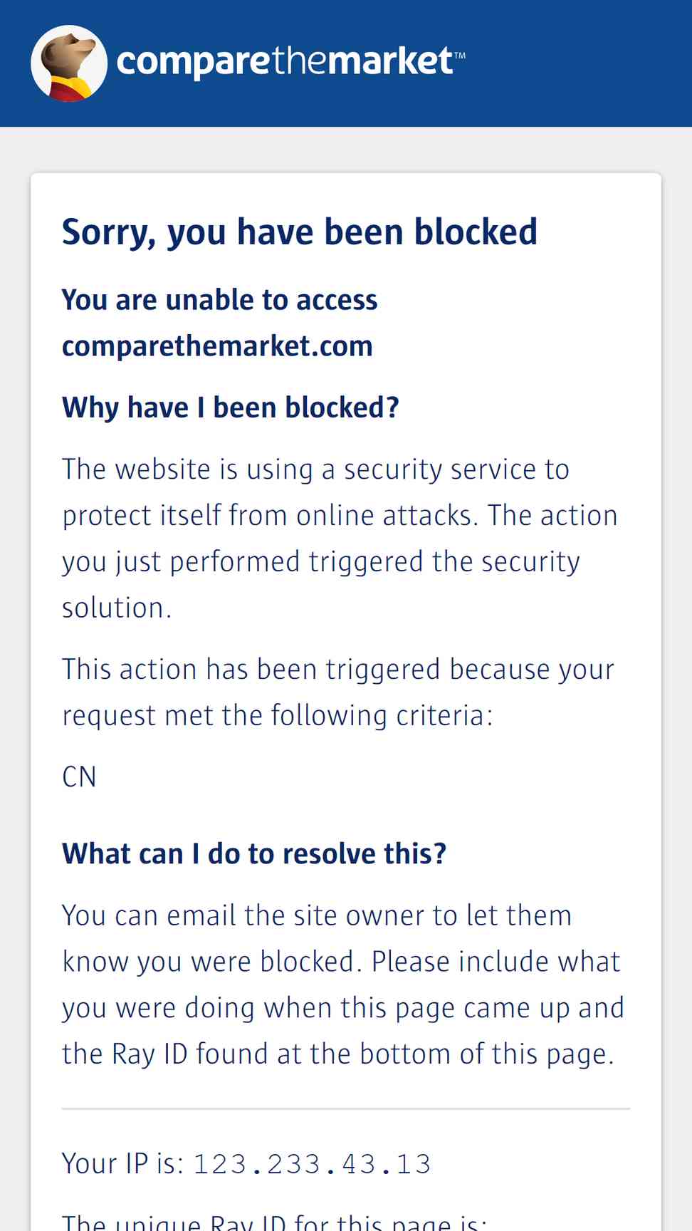Click the trademark symbol after the logo
This screenshot has height=1231, width=692.
(x=460, y=55)
